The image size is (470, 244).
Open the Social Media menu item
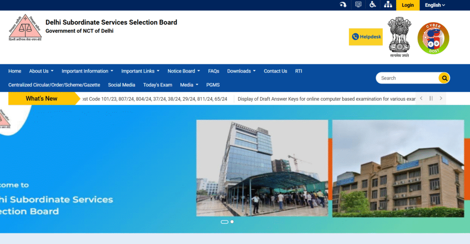(x=121, y=85)
